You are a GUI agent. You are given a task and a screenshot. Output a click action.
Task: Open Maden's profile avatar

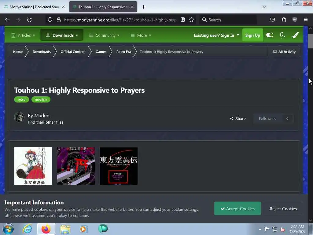pos(19,117)
